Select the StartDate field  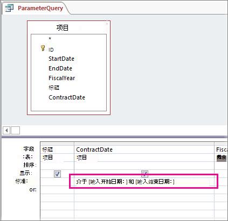pyautogui.click(x=61, y=59)
